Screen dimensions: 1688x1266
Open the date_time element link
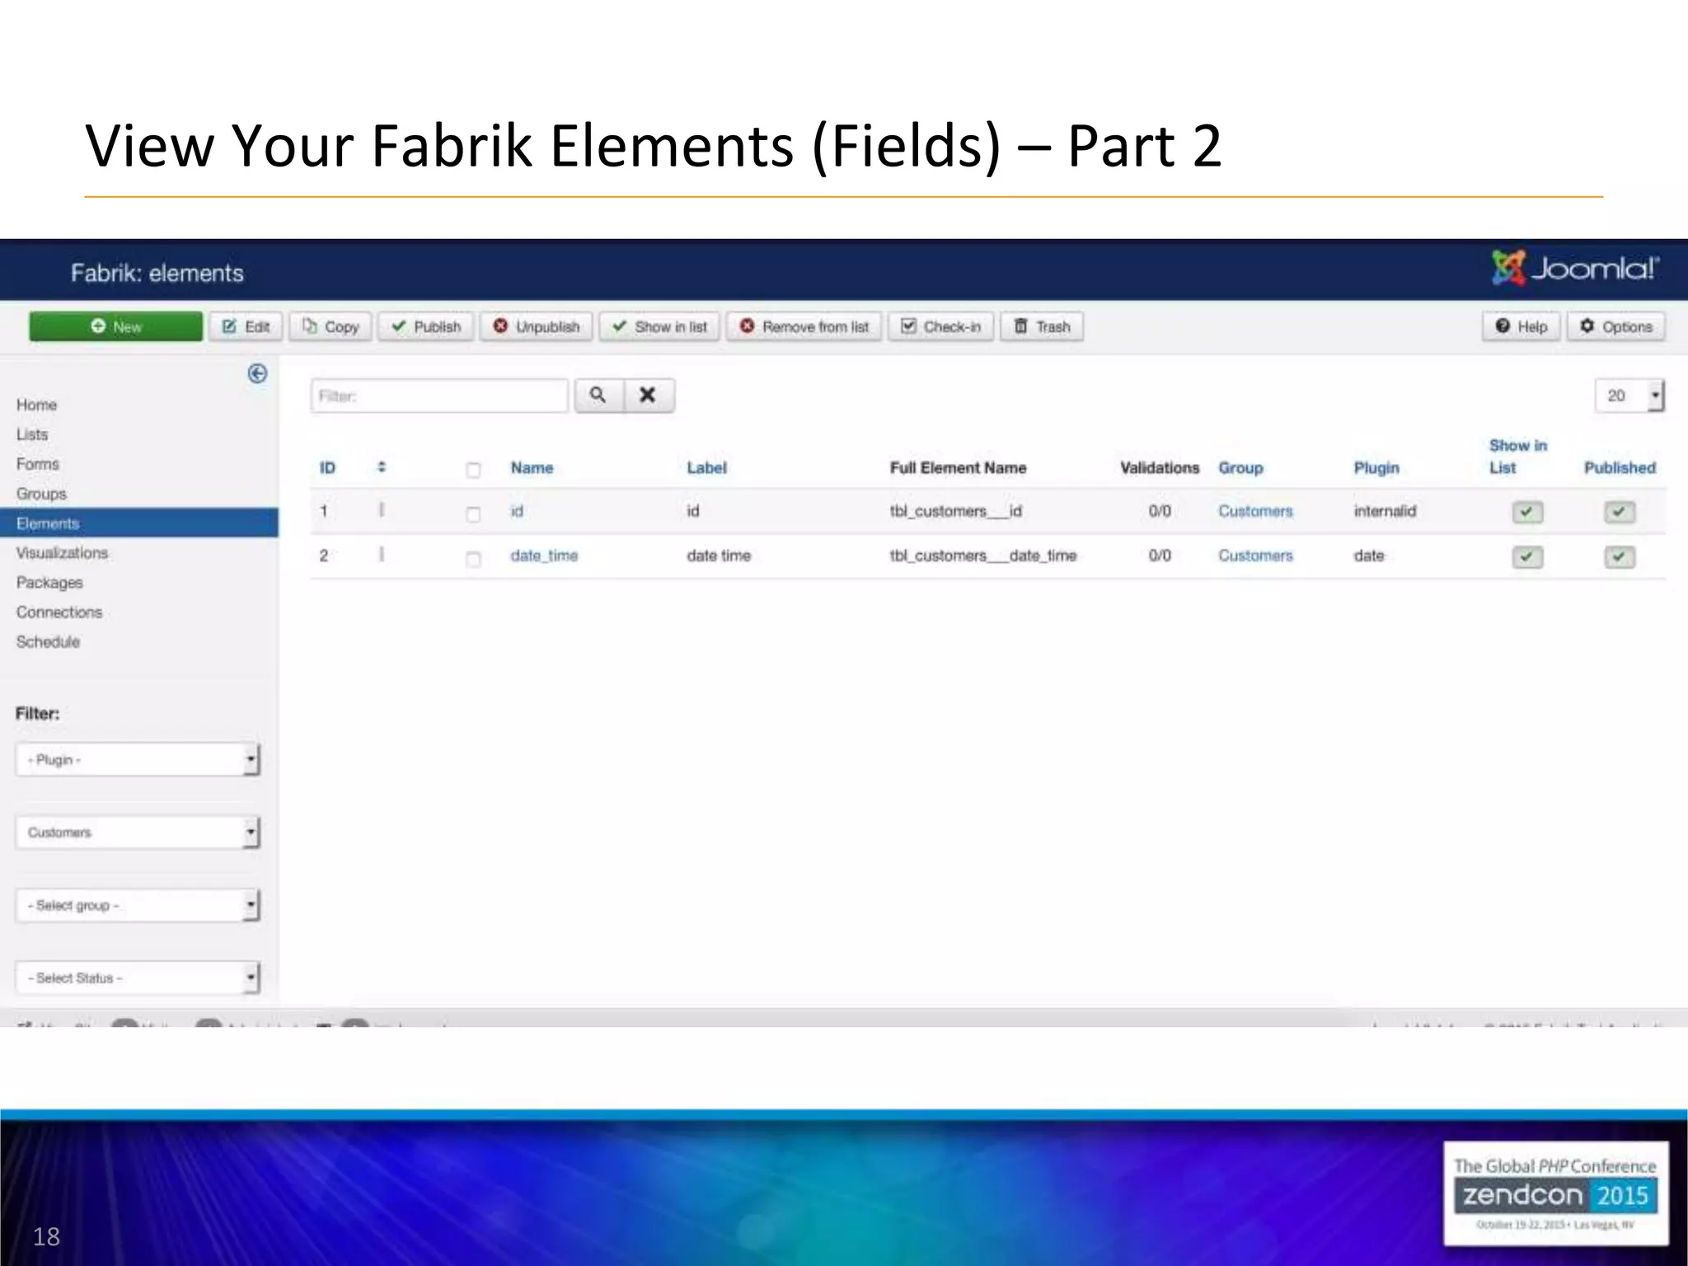pyautogui.click(x=544, y=556)
